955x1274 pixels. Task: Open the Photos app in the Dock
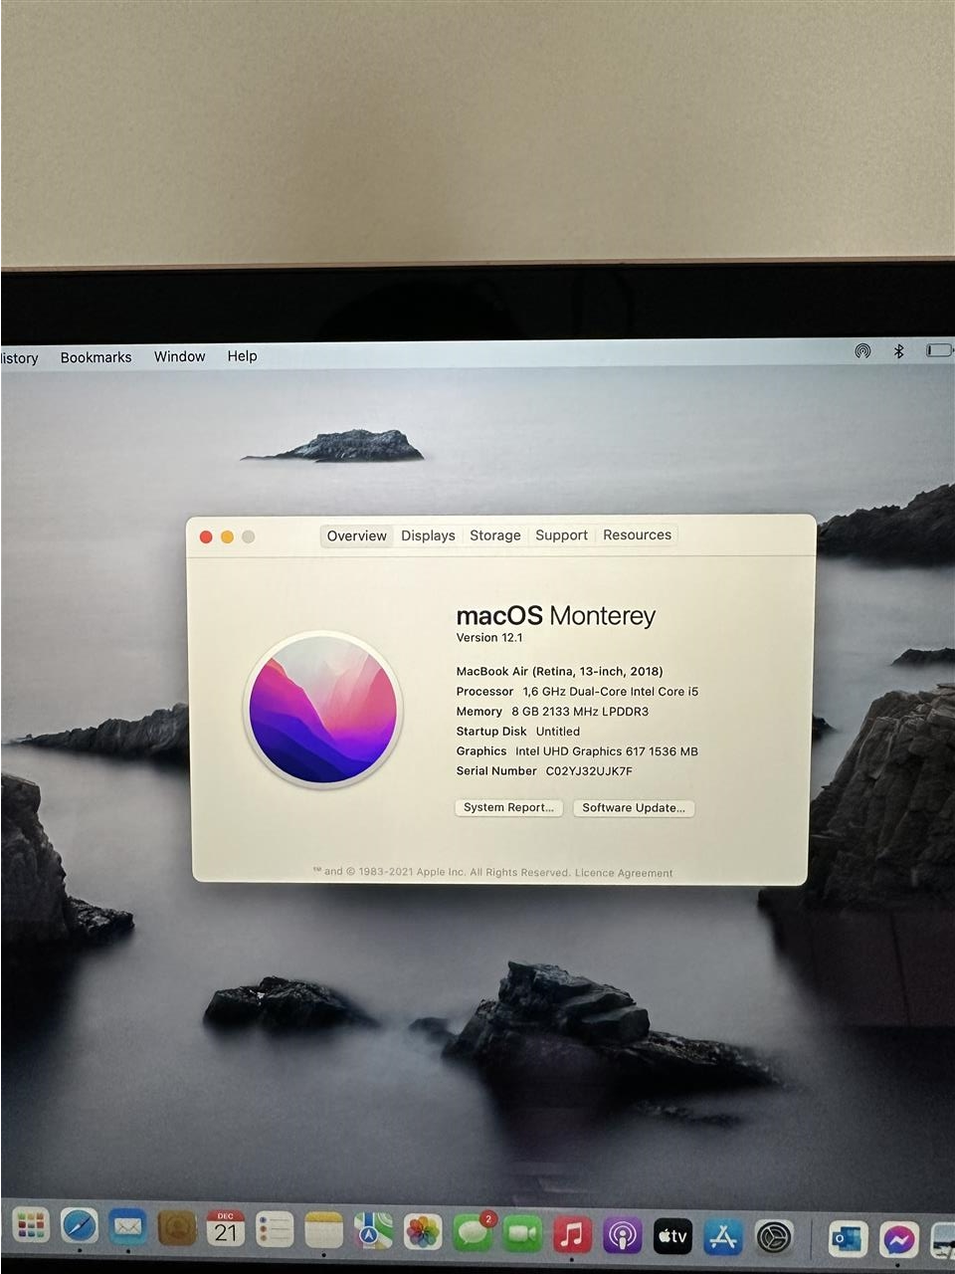coord(423,1233)
